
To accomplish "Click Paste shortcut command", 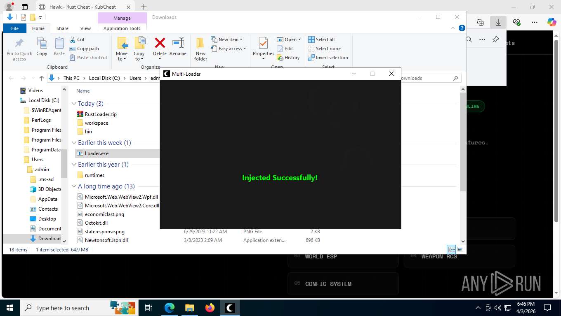I will [x=88, y=58].
